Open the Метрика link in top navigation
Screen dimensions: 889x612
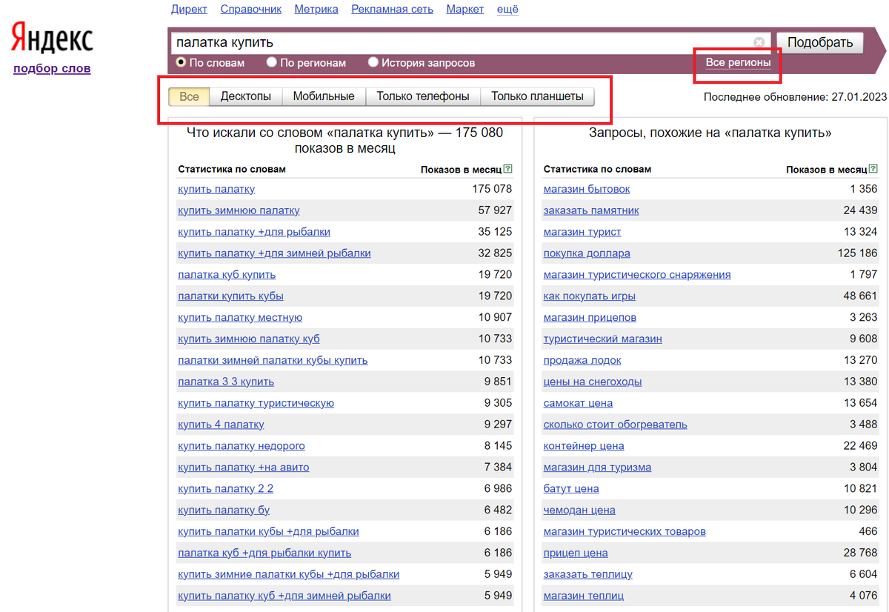tap(316, 9)
